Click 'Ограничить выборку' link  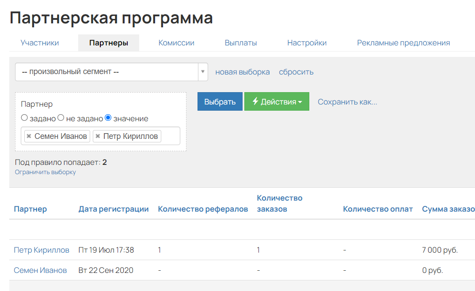pos(46,172)
